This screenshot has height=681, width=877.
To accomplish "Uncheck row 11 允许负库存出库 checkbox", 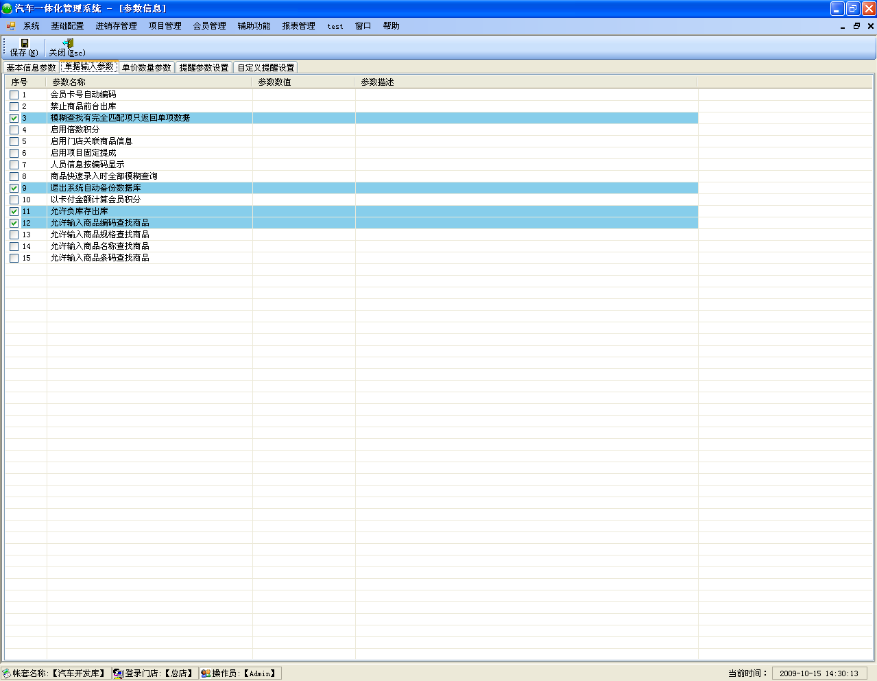I will coord(14,211).
